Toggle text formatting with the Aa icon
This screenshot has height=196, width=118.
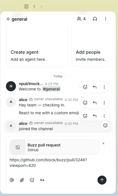pos(42,180)
